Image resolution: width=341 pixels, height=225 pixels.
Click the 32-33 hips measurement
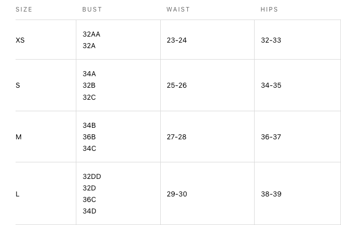pos(271,40)
